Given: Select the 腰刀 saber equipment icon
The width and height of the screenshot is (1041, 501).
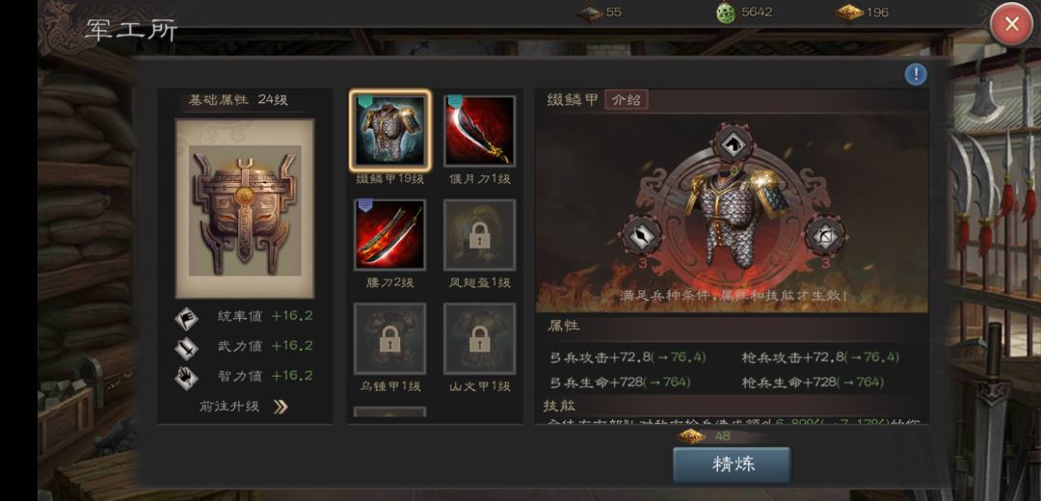Looking at the screenshot, I should coord(389,235).
